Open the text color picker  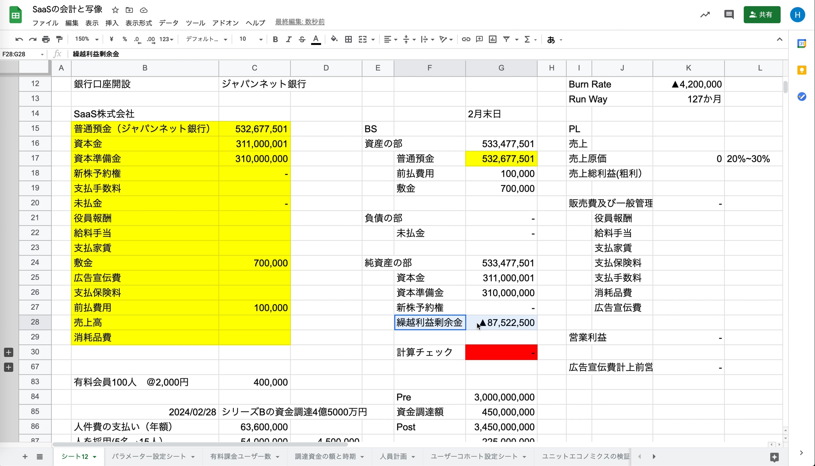pos(316,39)
